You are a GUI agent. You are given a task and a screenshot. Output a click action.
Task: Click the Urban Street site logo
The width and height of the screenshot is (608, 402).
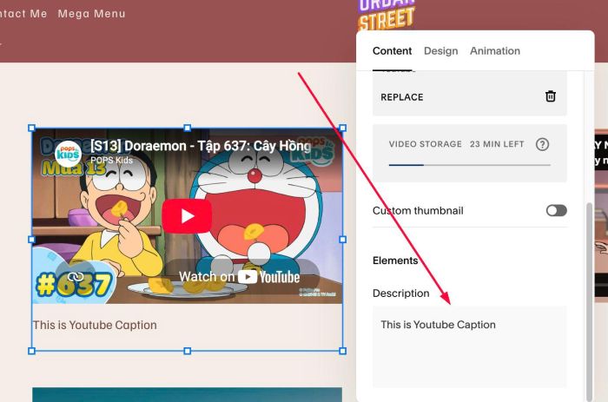pyautogui.click(x=387, y=15)
